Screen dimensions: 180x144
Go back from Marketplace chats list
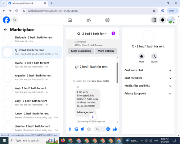click(5, 30)
